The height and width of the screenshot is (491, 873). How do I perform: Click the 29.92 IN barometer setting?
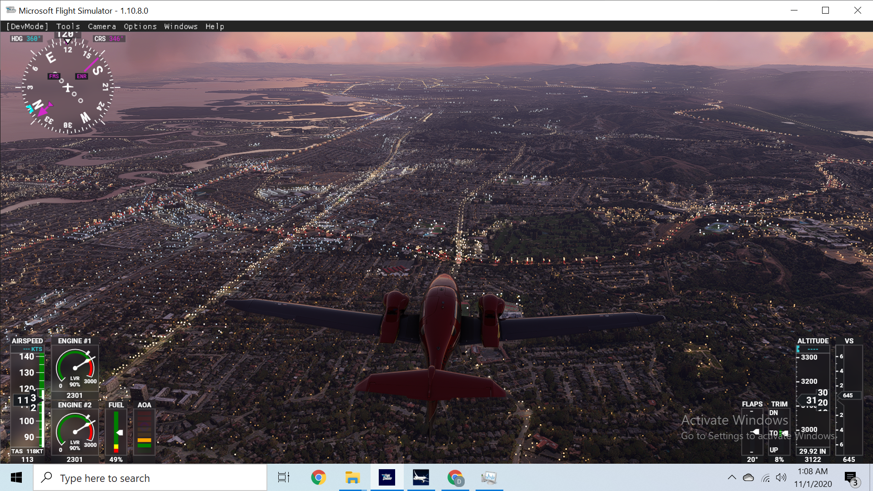[813, 451]
